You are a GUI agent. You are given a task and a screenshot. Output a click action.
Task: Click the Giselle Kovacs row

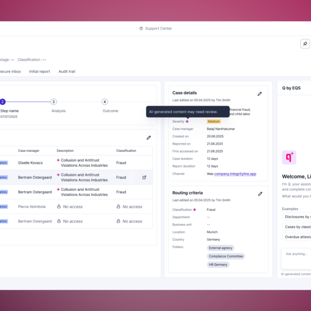tap(76, 163)
